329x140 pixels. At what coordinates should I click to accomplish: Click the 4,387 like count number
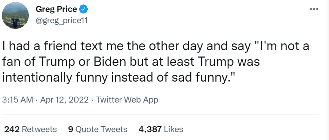[150, 129]
